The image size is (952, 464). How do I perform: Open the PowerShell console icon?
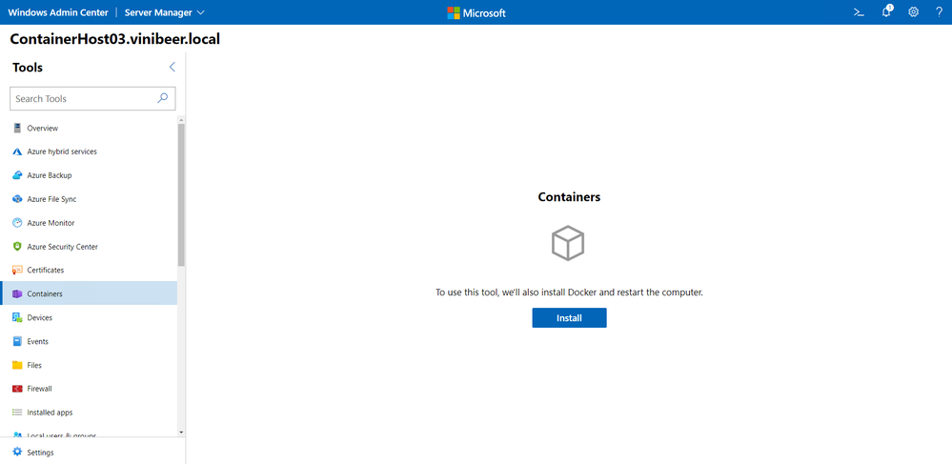(x=859, y=12)
